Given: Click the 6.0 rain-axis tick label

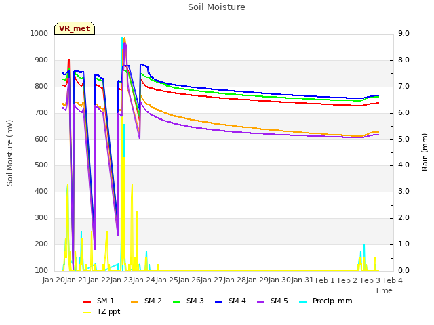Looking at the screenshot, I should pyautogui.click(x=404, y=113).
